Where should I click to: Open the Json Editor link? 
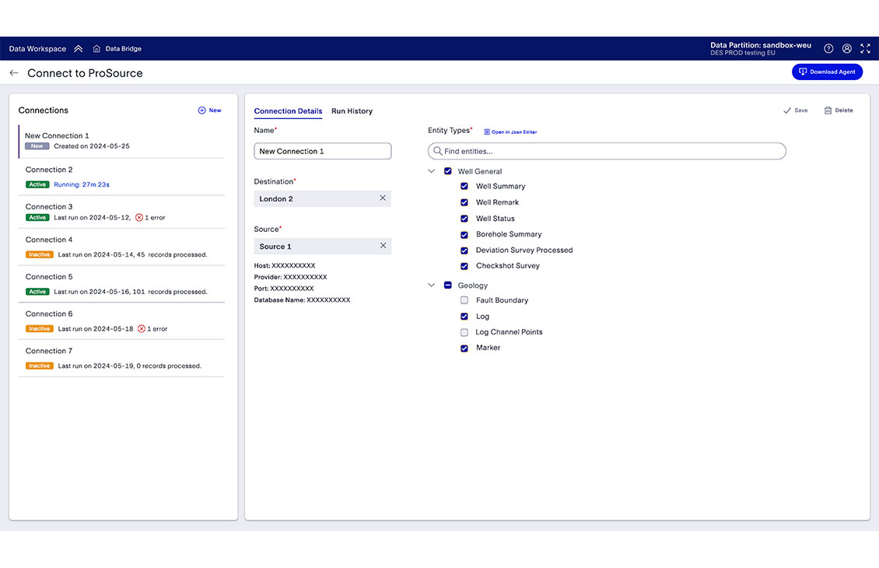[511, 132]
